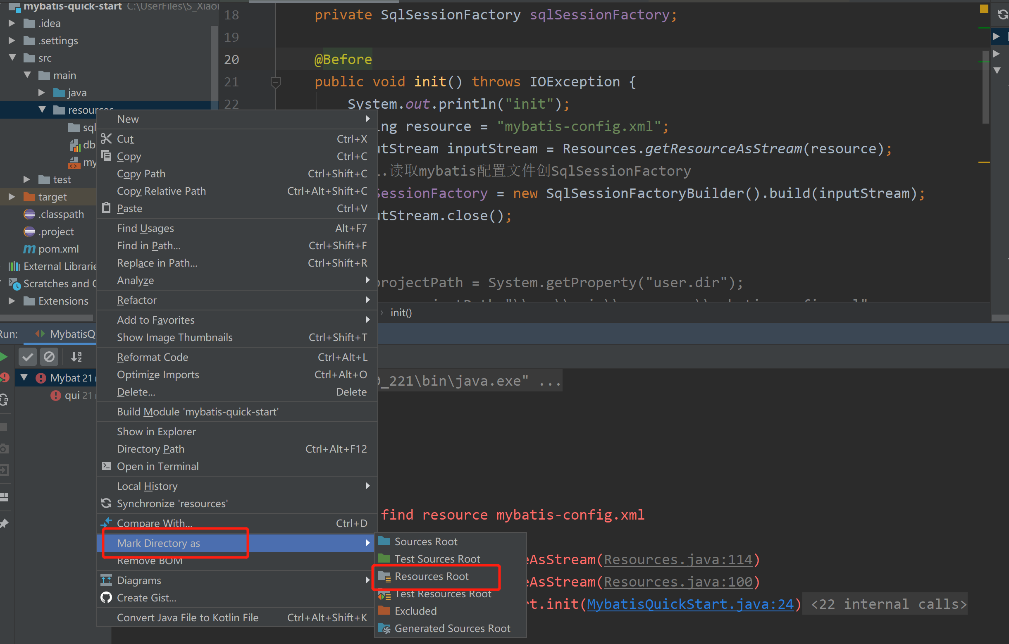This screenshot has width=1009, height=644.
Task: Toggle Show Passed tests checkmark button
Action: coord(28,357)
